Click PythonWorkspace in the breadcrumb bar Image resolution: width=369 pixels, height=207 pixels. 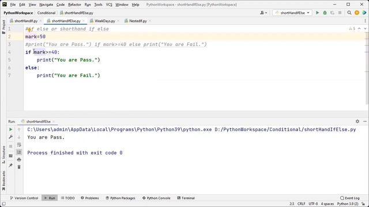18,13
